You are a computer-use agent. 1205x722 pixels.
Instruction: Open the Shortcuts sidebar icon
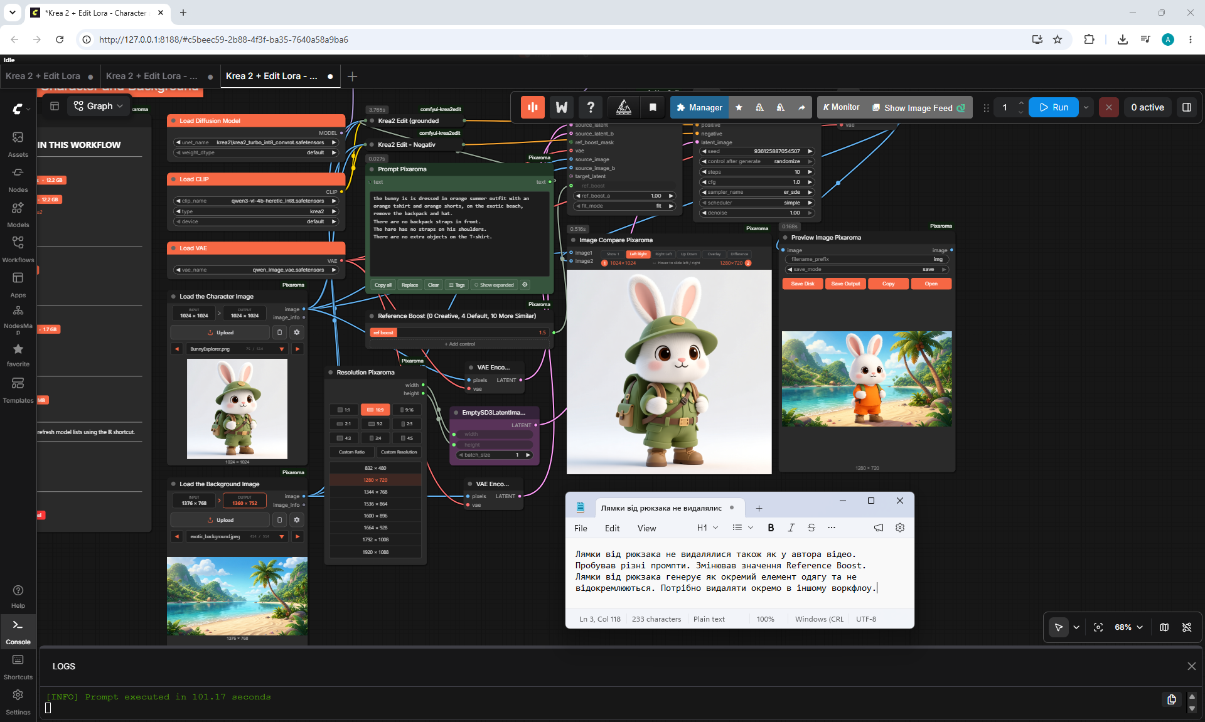click(18, 667)
